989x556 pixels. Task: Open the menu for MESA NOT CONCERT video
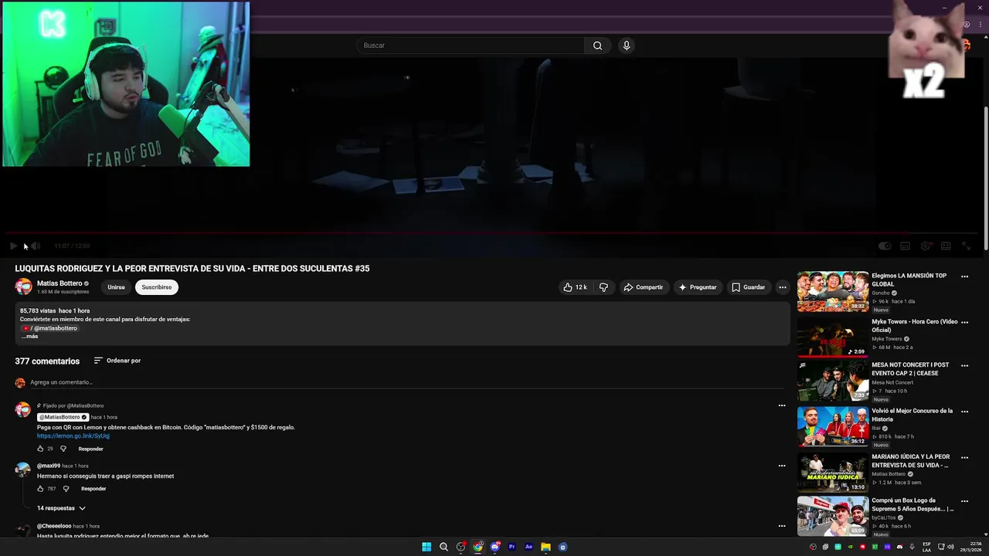coord(964,366)
